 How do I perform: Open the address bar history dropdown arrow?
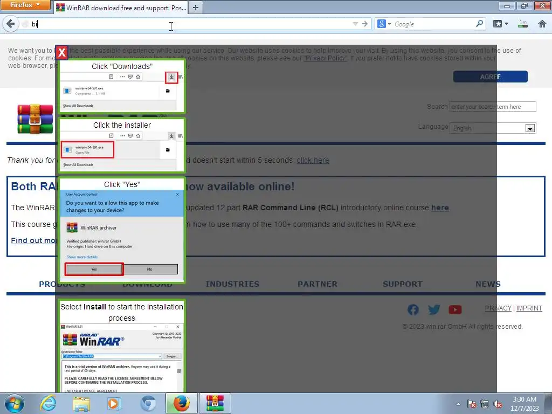[x=355, y=24]
